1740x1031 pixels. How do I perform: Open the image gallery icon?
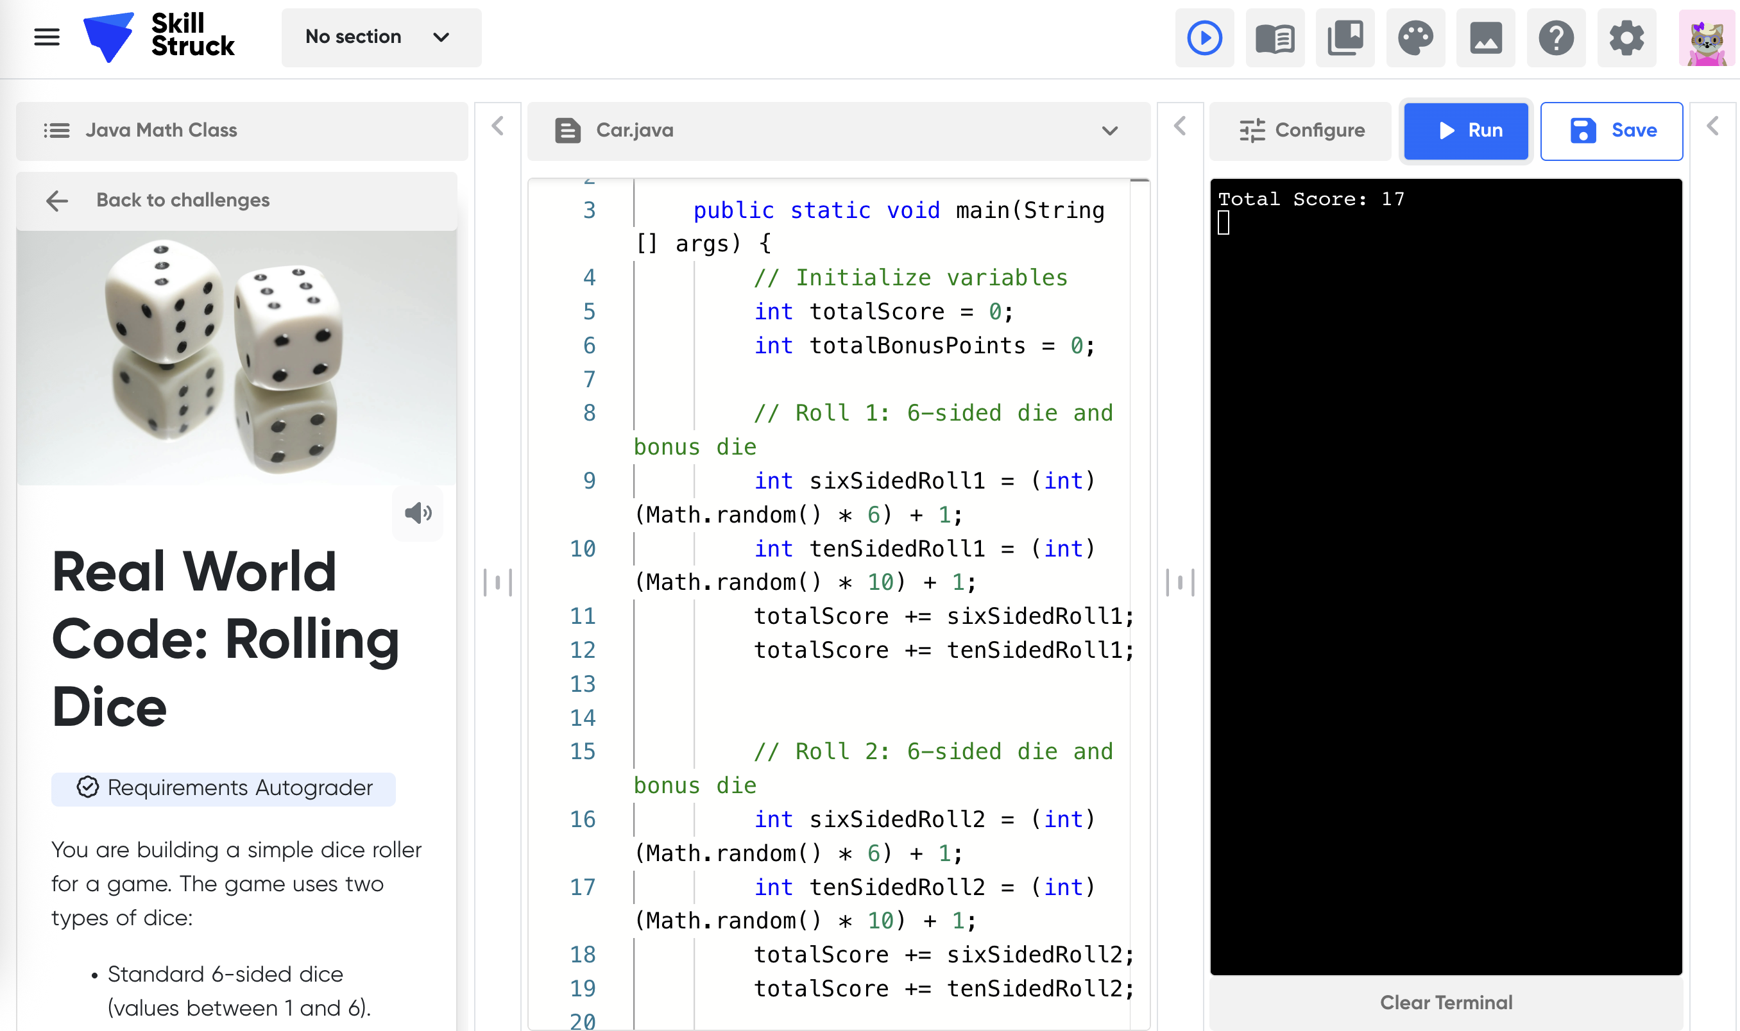(x=1485, y=38)
